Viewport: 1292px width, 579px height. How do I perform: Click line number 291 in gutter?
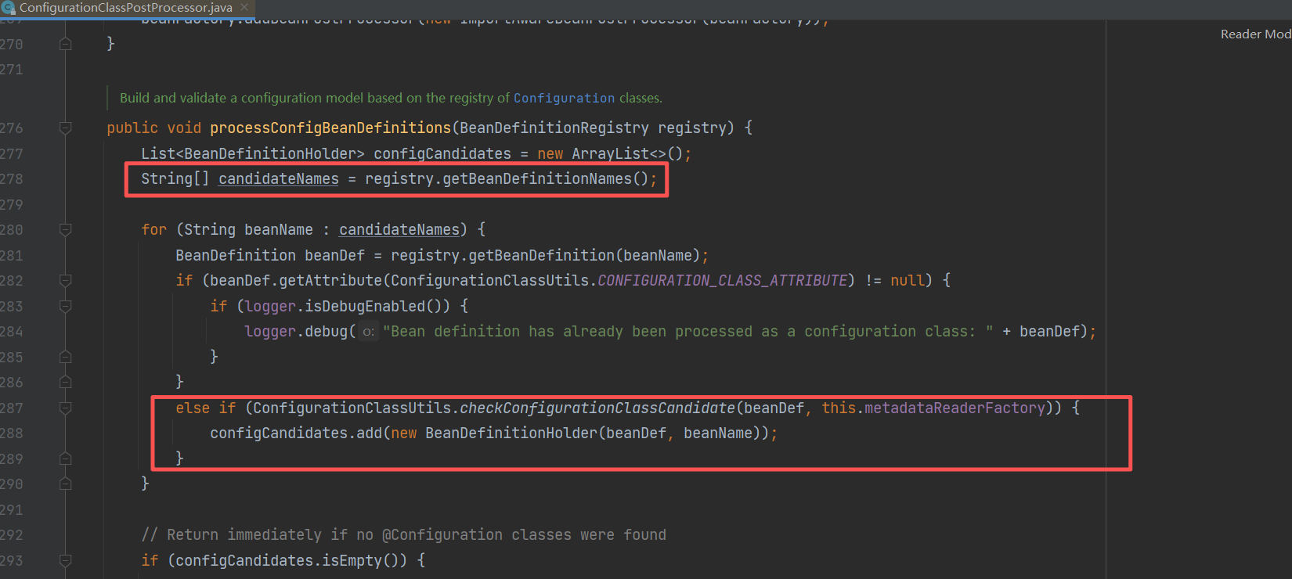pos(11,510)
